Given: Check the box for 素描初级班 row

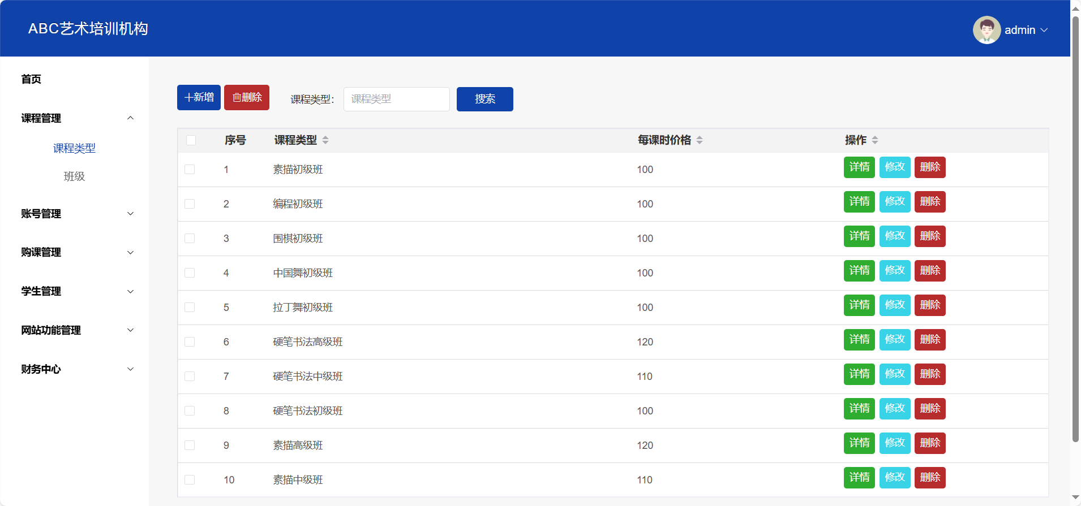Looking at the screenshot, I should [190, 170].
